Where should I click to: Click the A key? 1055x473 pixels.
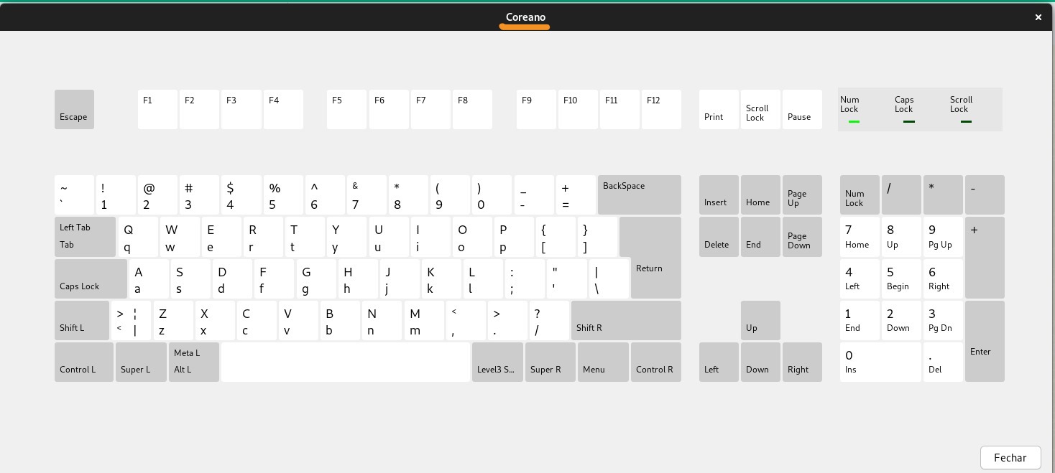point(149,278)
